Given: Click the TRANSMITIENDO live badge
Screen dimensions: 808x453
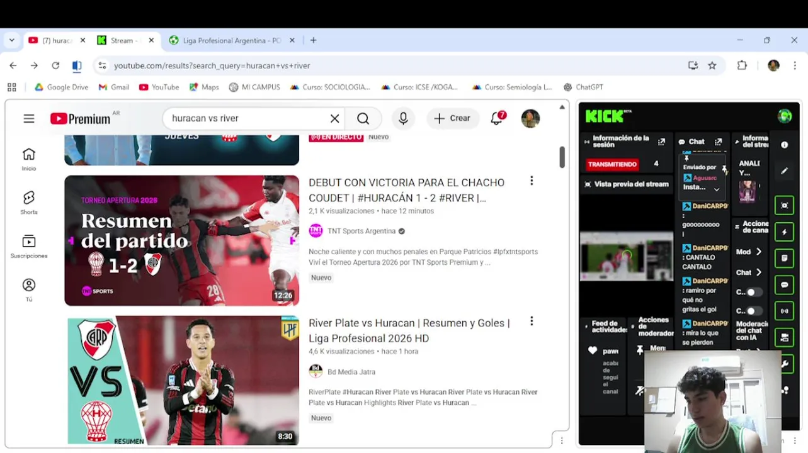Looking at the screenshot, I should pyautogui.click(x=612, y=164).
